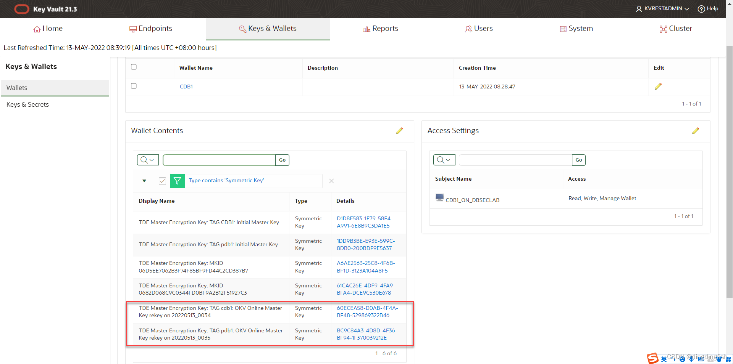733x364 pixels.
Task: Select 'TDE Master Encryption Key: TAG CDB1: Initial Master Key'
Action: pyautogui.click(x=209, y=222)
